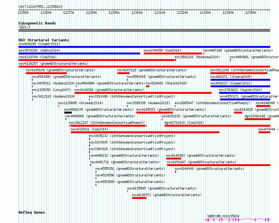Select the esv3576292 (Uddin2014) variant label

point(39,50)
